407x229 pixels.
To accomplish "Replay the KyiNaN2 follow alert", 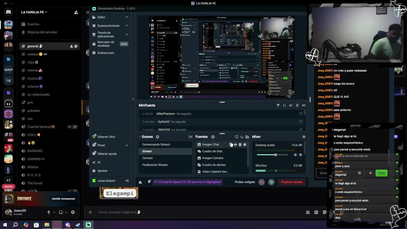I will (300, 121).
